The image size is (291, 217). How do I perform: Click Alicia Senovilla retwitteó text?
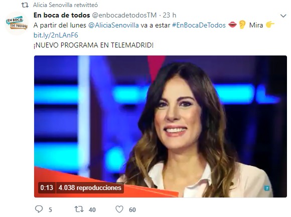(x=65, y=5)
